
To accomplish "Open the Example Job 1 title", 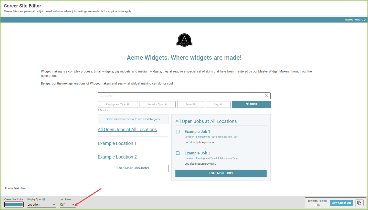I will (x=197, y=132).
